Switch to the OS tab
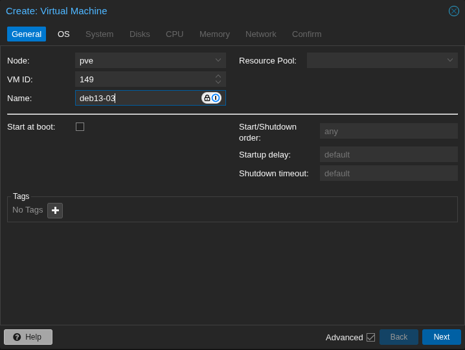The width and height of the screenshot is (465, 350). (63, 34)
